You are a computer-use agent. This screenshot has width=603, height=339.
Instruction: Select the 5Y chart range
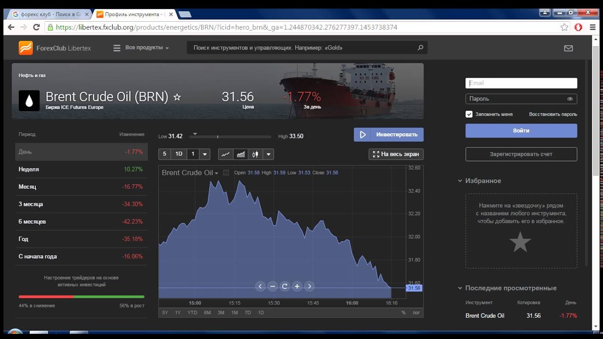click(165, 313)
